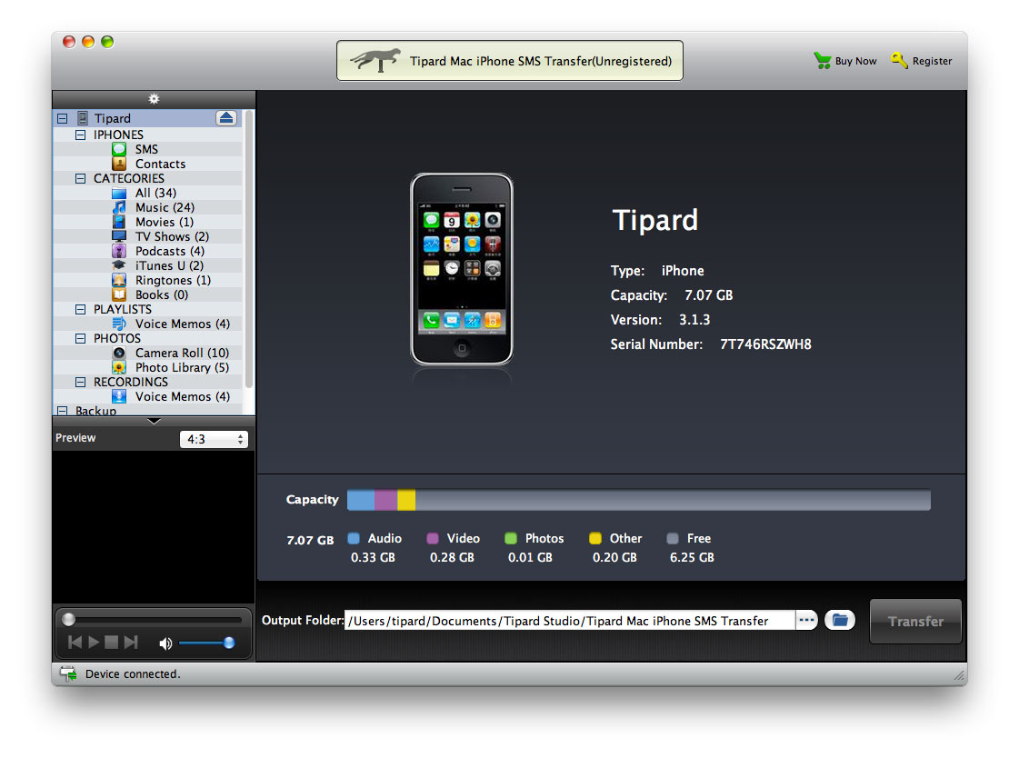Open output folder with the blue folder icon
Image resolution: width=1019 pixels, height=758 pixels.
[840, 620]
